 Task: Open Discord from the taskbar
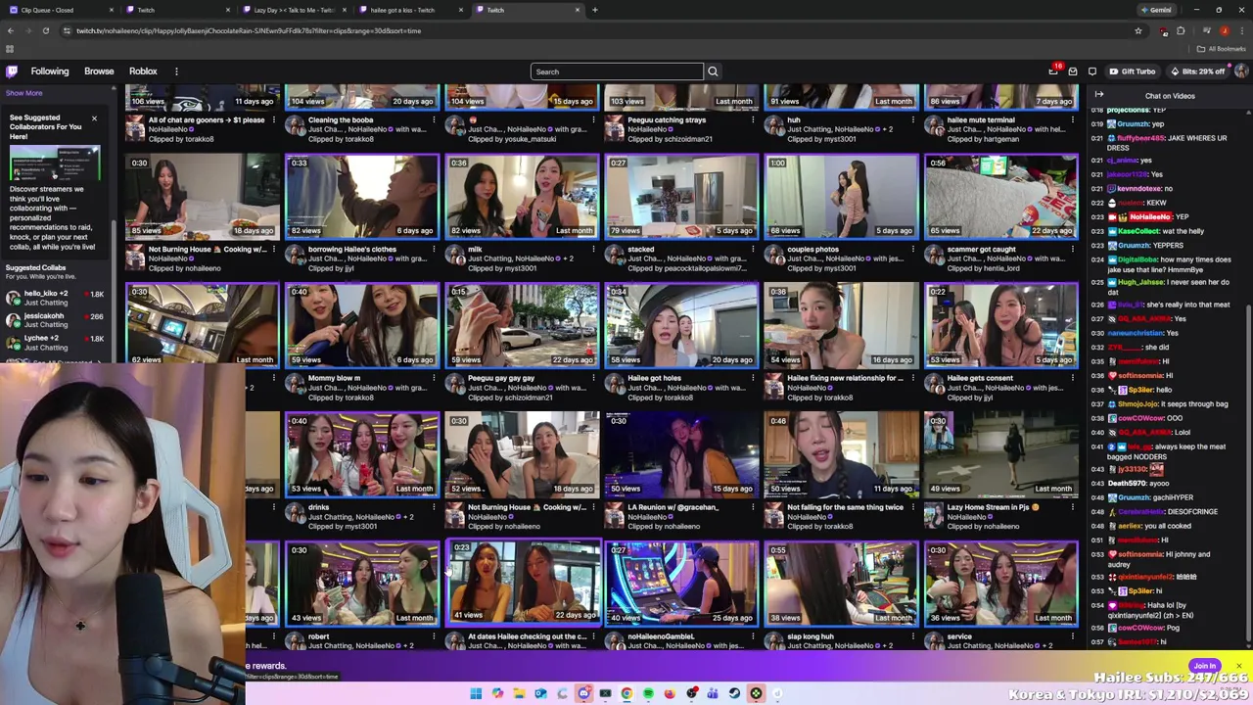[583, 694]
